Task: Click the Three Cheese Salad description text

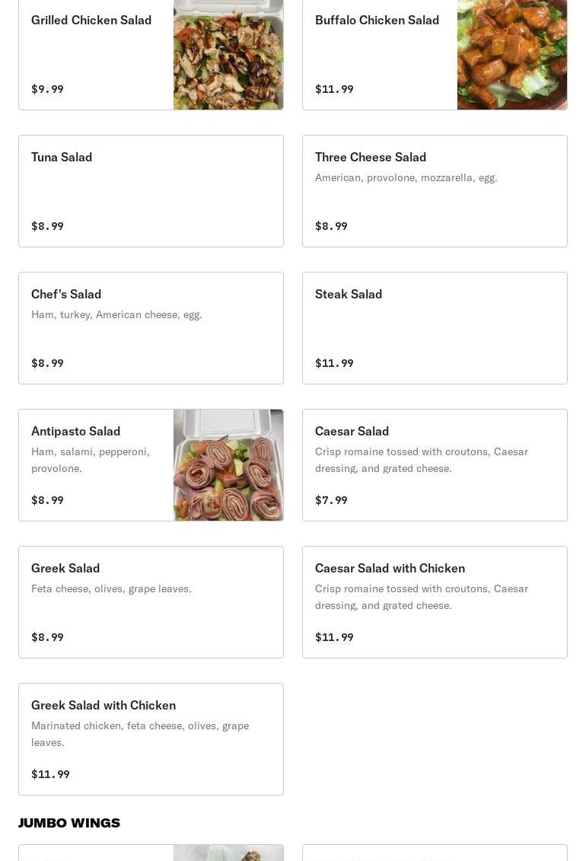Action: (x=406, y=177)
